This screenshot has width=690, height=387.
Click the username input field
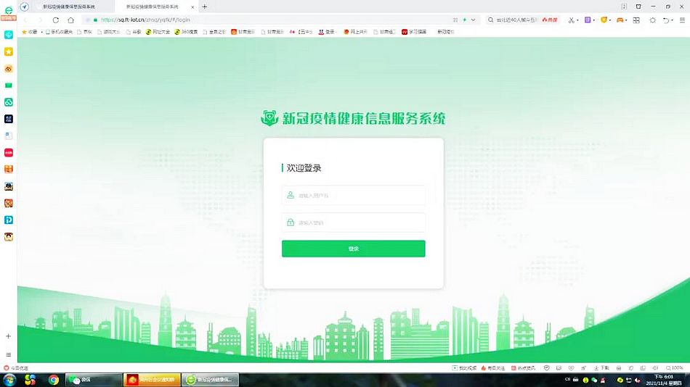353,195
